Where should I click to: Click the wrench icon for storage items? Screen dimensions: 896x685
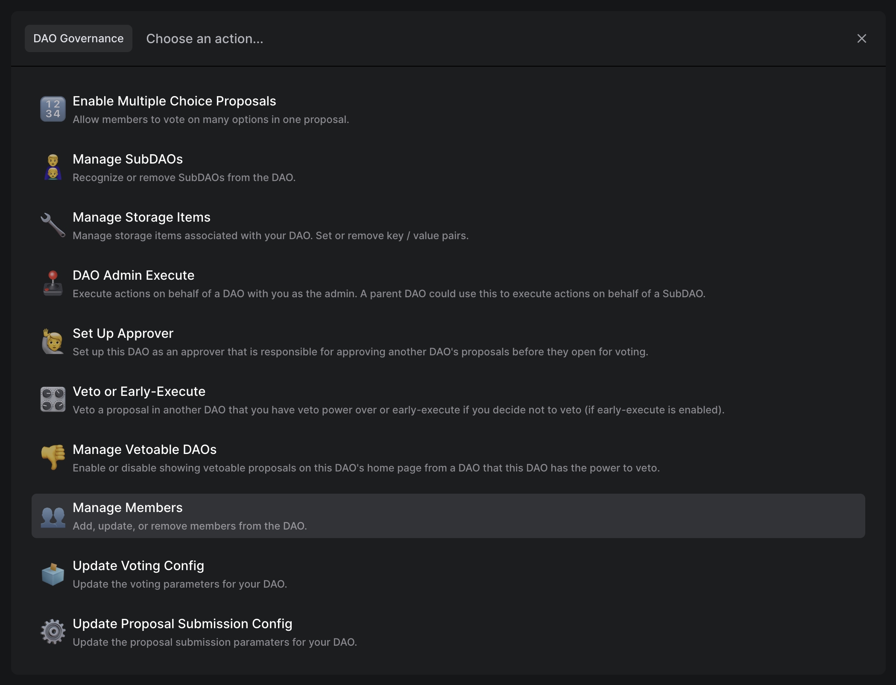click(53, 225)
